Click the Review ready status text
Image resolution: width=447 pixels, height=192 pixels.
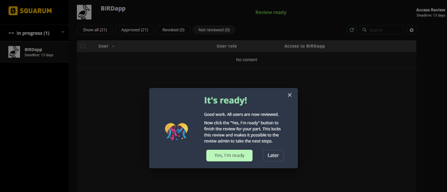pyautogui.click(x=271, y=12)
